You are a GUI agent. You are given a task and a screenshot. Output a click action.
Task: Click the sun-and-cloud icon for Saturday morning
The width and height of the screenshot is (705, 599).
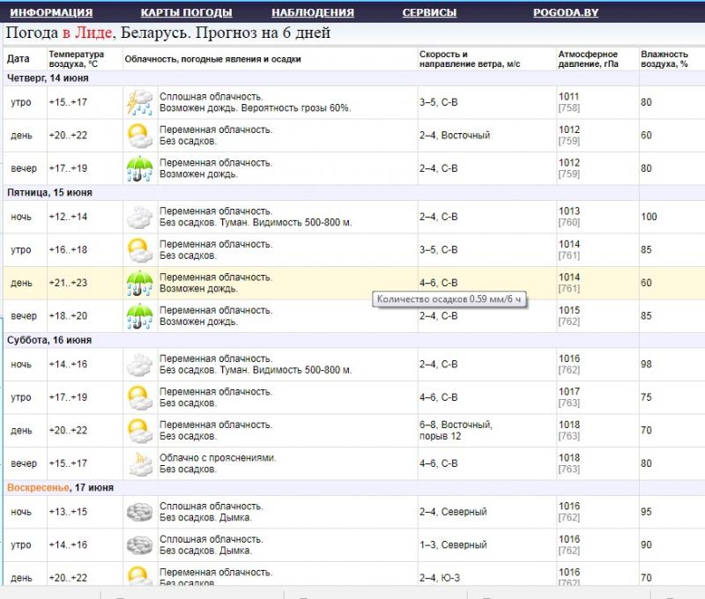click(139, 397)
